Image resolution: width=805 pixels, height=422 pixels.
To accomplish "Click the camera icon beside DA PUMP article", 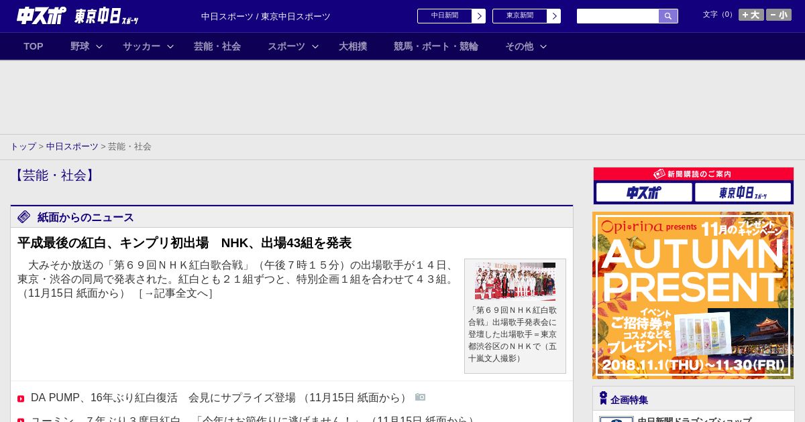I will coord(420,397).
